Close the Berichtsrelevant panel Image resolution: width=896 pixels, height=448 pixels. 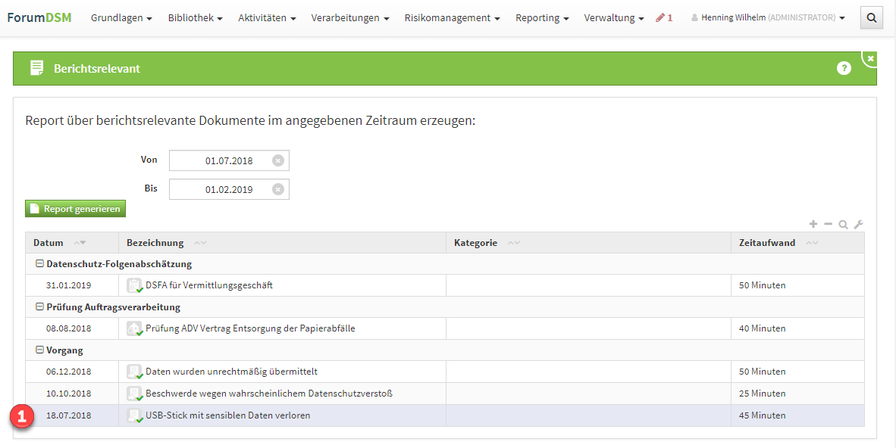tap(870, 58)
